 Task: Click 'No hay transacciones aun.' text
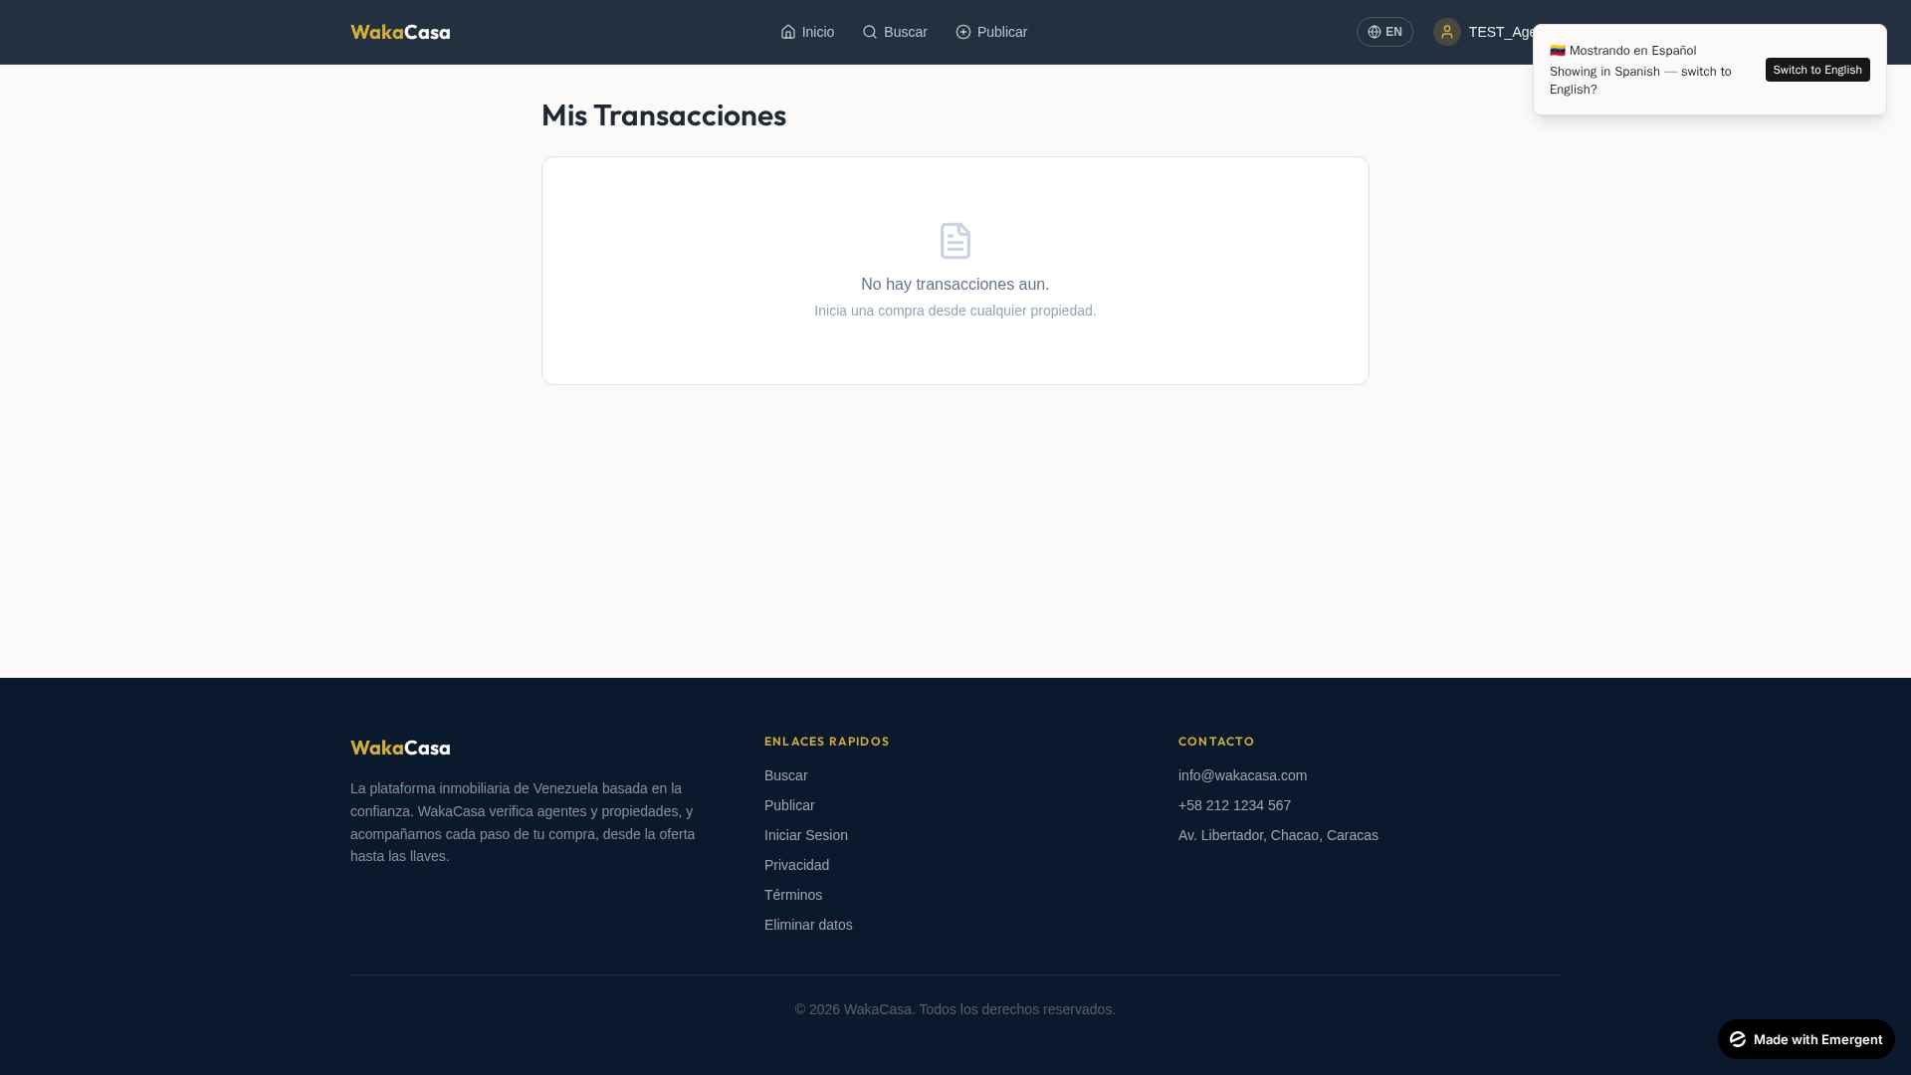(x=955, y=285)
